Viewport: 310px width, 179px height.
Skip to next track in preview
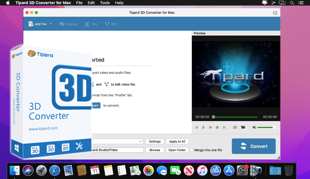click(x=224, y=127)
